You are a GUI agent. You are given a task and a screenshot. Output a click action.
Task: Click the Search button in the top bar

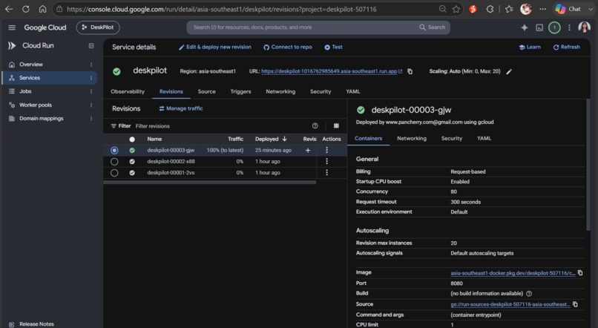pyautogui.click(x=433, y=27)
